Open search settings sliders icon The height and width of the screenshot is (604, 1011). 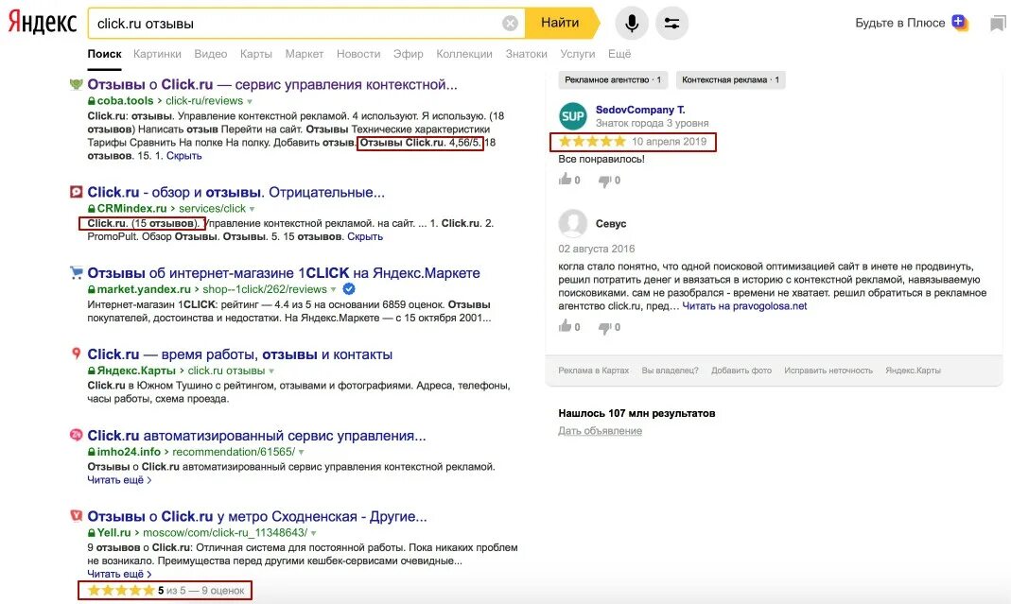pos(671,24)
